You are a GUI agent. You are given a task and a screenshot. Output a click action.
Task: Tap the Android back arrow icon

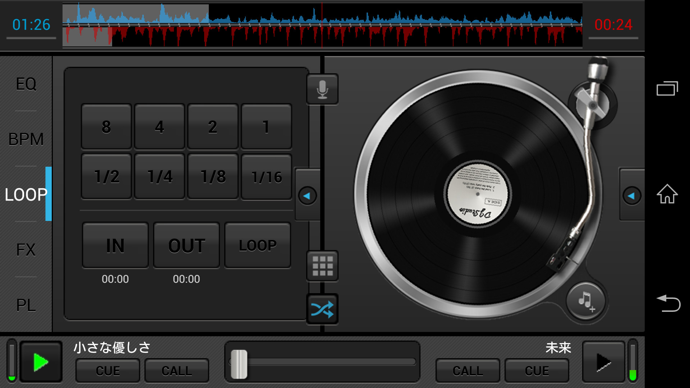pos(668,303)
